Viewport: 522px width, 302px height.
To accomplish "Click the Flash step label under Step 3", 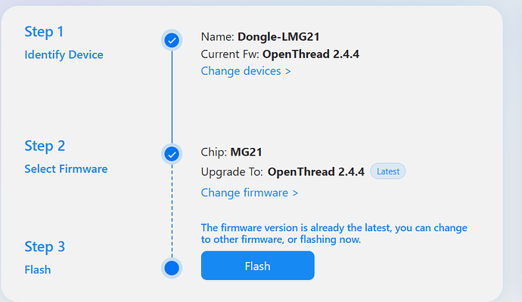I will click(x=38, y=270).
